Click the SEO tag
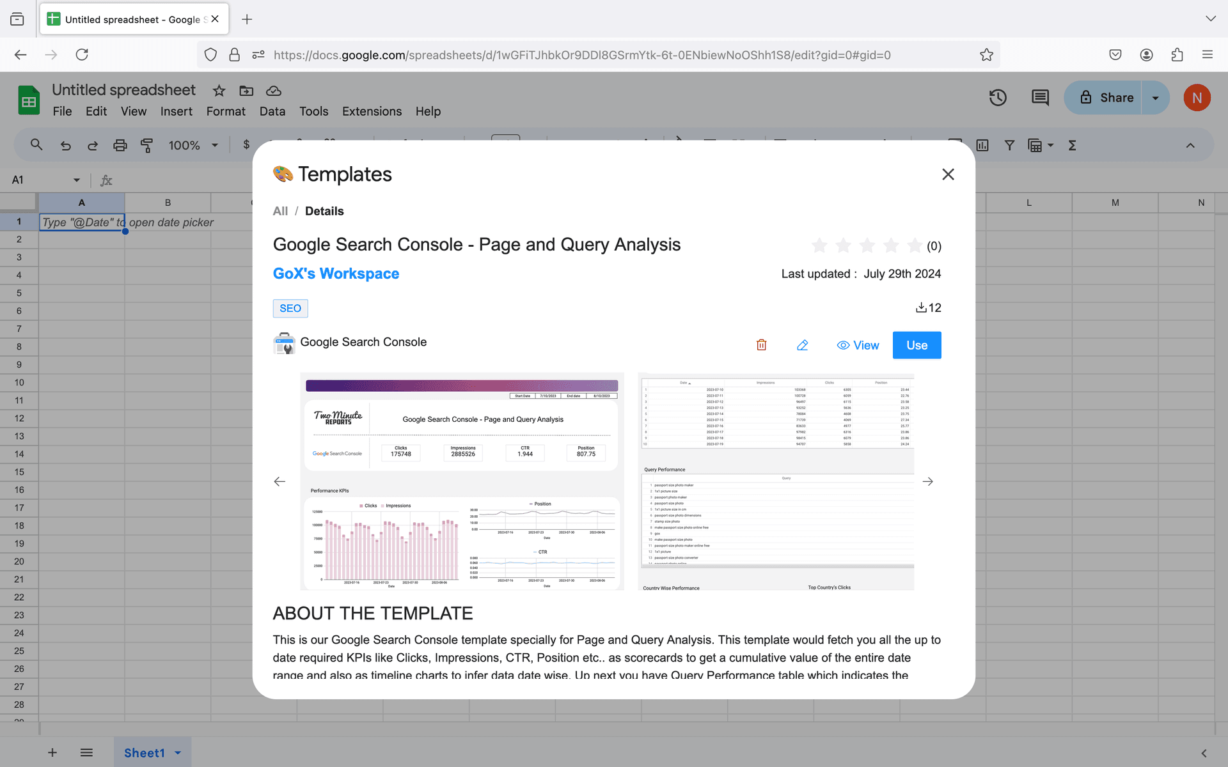This screenshot has height=767, width=1228. [290, 308]
